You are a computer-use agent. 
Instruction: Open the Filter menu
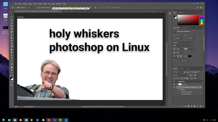point(45,4)
